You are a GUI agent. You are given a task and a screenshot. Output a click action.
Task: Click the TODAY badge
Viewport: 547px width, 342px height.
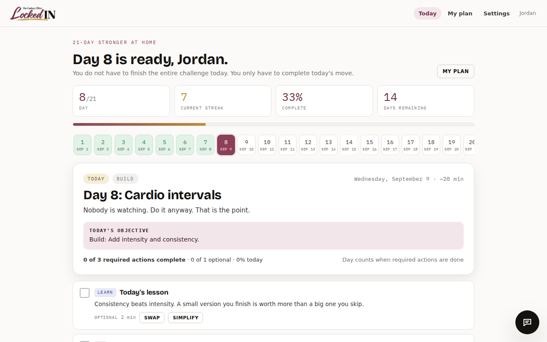click(x=96, y=179)
